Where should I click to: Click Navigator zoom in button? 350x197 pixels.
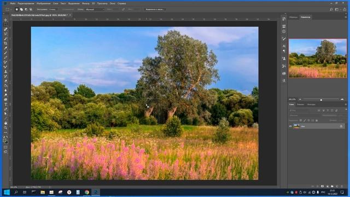click(342, 99)
